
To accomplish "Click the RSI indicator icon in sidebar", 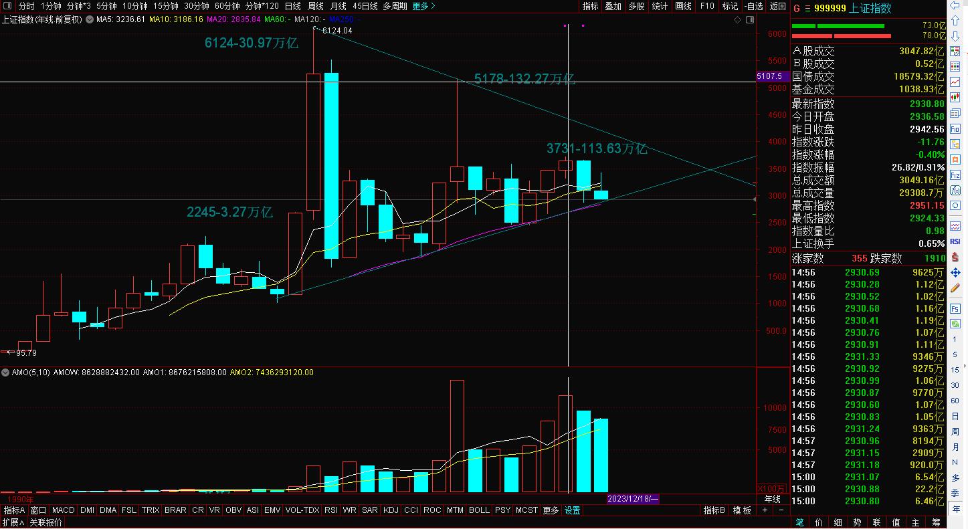I will [x=955, y=241].
